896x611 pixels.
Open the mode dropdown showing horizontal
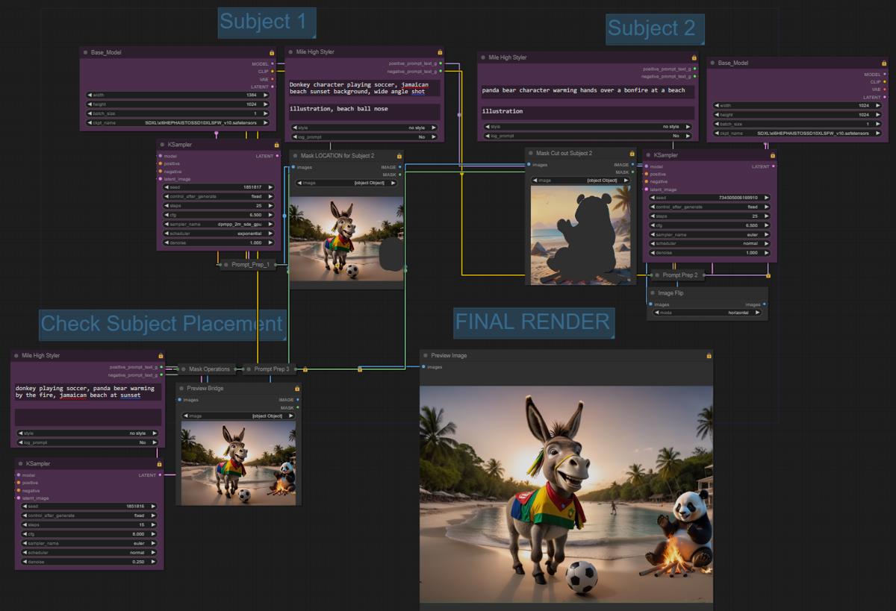pos(707,313)
